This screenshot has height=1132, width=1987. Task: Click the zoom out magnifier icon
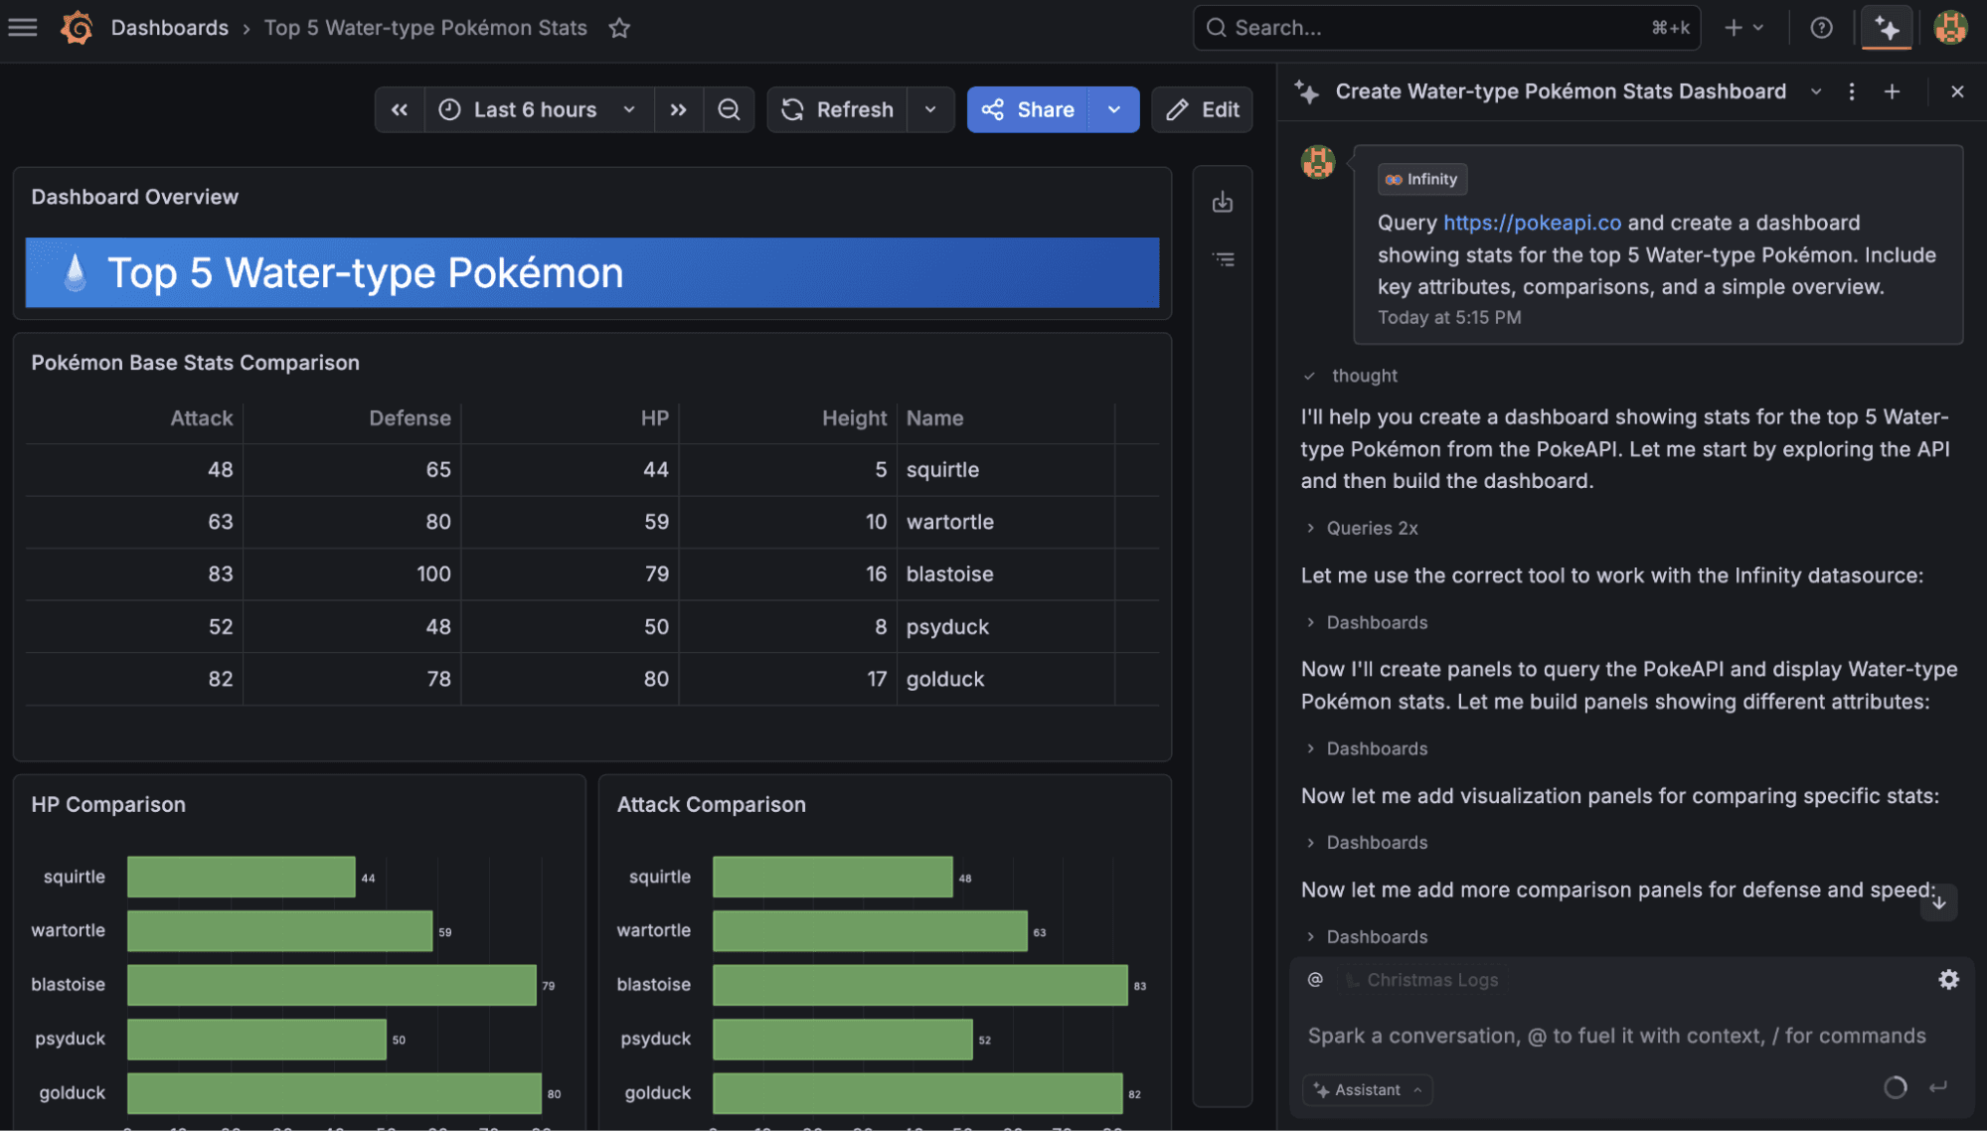pyautogui.click(x=729, y=109)
